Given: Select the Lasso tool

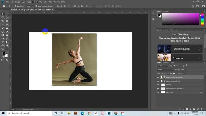Looking at the screenshot, I should pos(3,18).
